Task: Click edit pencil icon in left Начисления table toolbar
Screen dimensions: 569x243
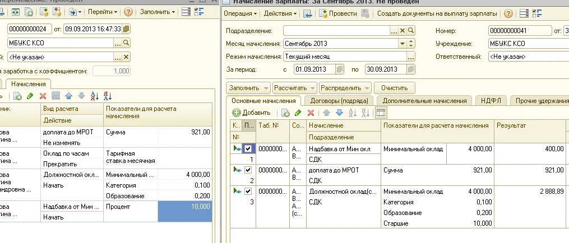Action: point(30,96)
